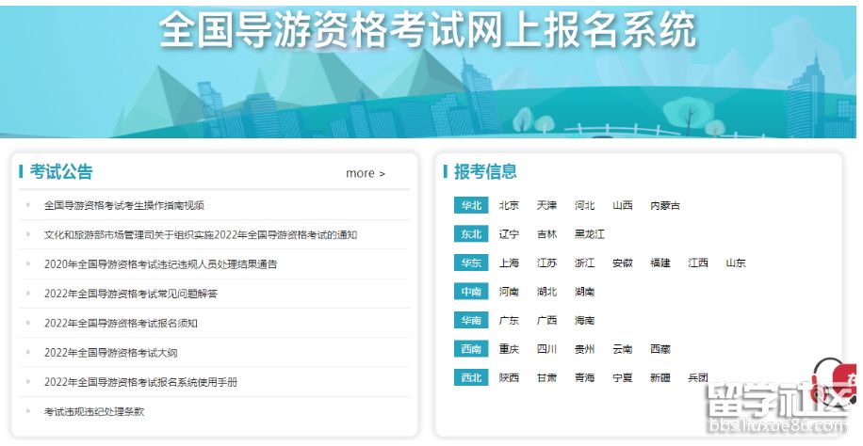Click the 全国导游资格考试网上报名系统 banner title
This screenshot has height=446, width=863.
(x=427, y=31)
